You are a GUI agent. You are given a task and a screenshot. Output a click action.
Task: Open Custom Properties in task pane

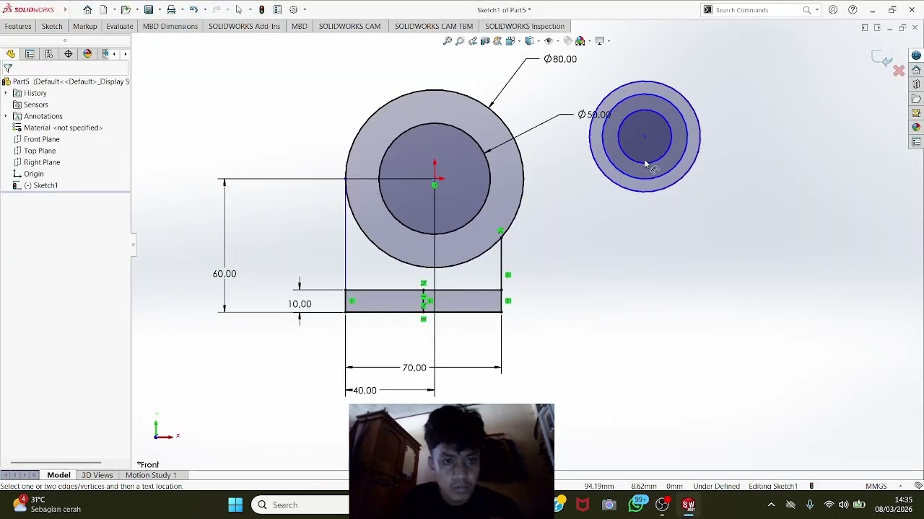point(916,142)
